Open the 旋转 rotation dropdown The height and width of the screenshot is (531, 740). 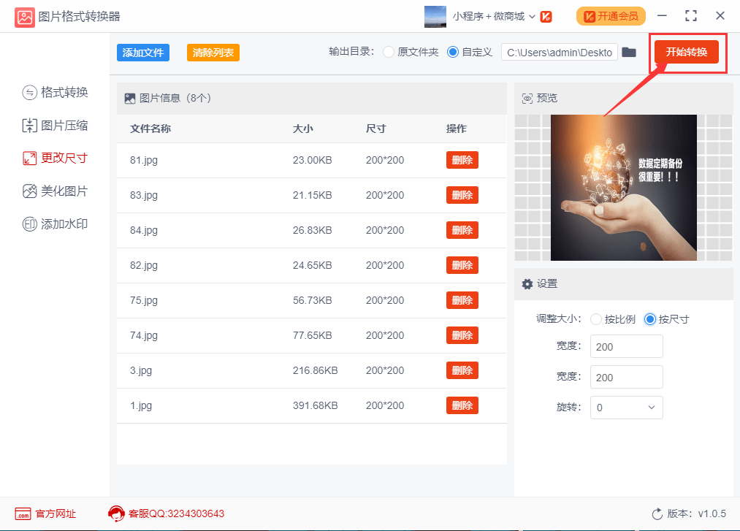(626, 408)
